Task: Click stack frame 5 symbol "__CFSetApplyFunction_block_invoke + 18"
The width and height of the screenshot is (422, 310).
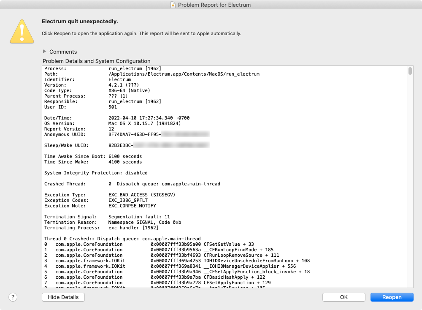Action: tap(257, 272)
